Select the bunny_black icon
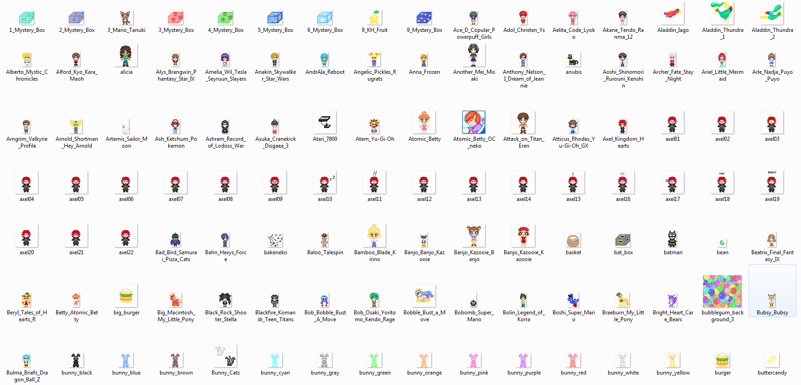The width and height of the screenshot is (801, 385). click(76, 360)
